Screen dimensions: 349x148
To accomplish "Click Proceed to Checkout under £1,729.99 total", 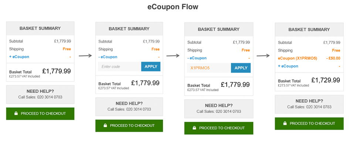I will click(309, 124).
